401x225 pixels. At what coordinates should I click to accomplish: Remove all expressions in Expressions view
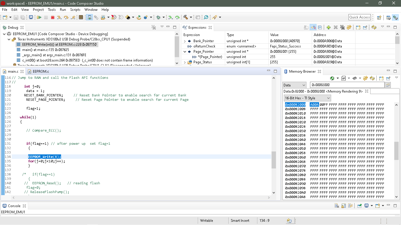(342, 28)
